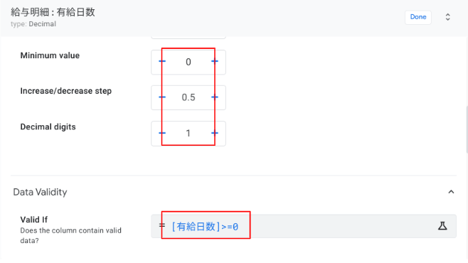The height and width of the screenshot is (263, 468).
Task: Test the Valid If expression with flask icon
Action: (x=442, y=226)
